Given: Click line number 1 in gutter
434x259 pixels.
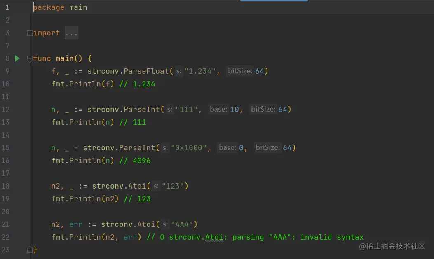Looking at the screenshot, I should pyautogui.click(x=7, y=7).
